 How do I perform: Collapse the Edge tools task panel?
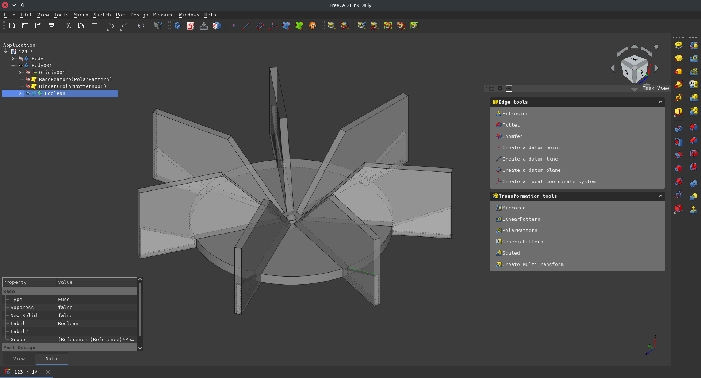[660, 102]
